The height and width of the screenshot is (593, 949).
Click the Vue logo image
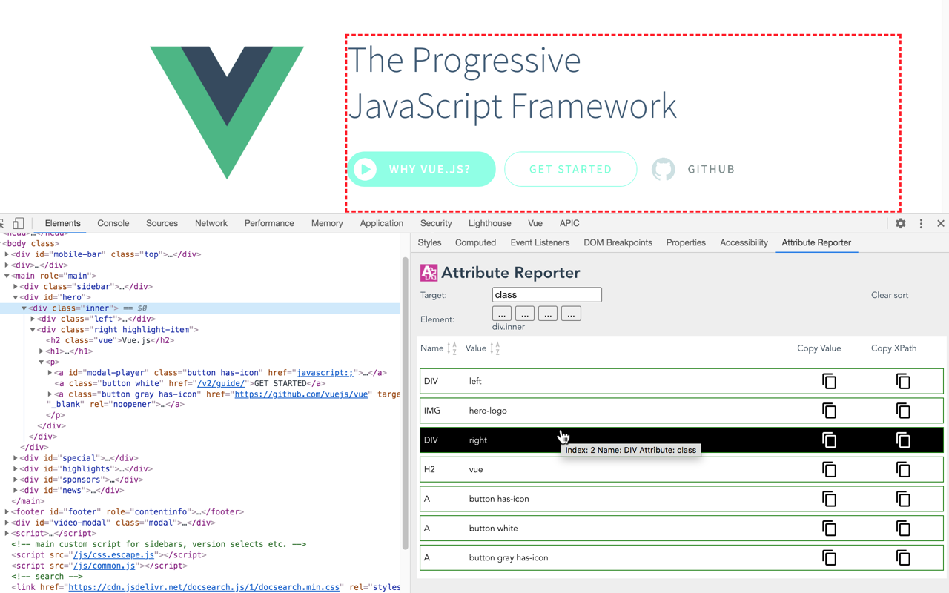click(x=227, y=113)
